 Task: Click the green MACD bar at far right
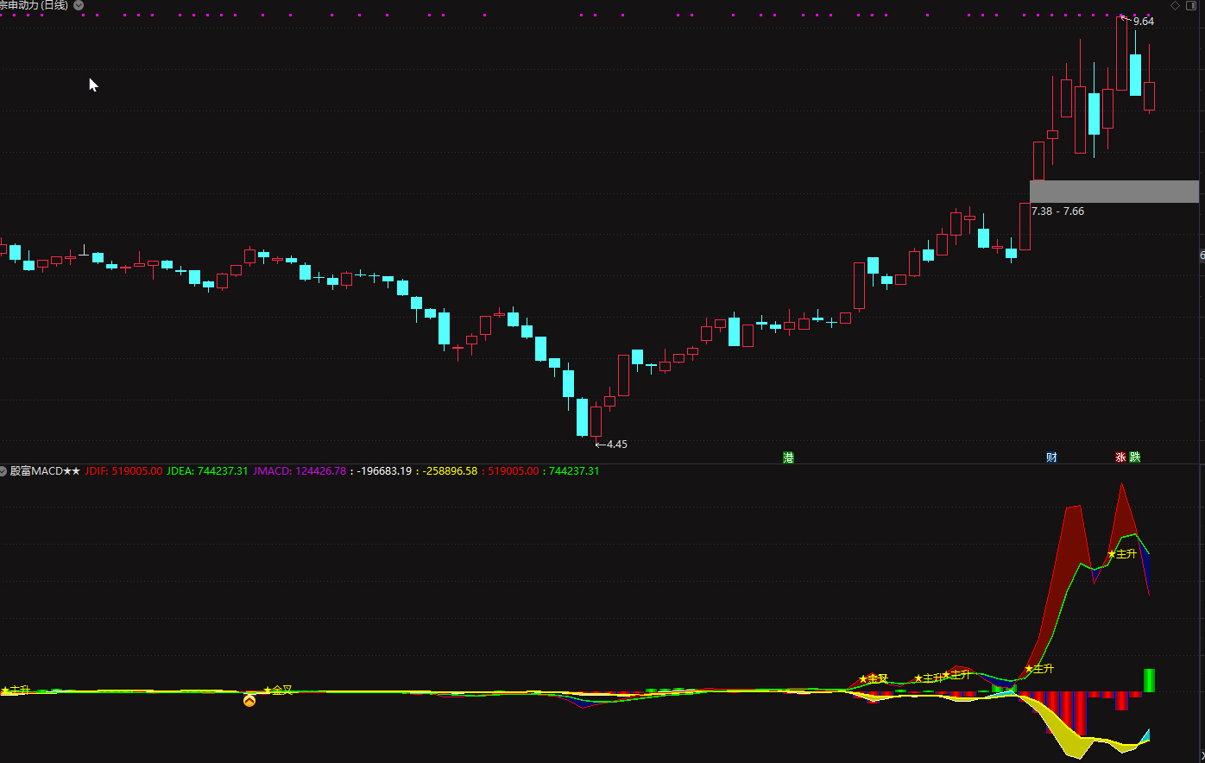click(x=1149, y=680)
